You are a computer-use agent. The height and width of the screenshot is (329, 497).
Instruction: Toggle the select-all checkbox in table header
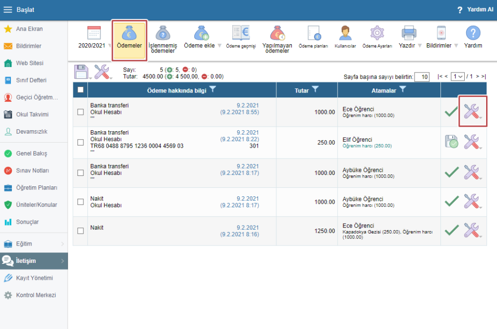pyautogui.click(x=81, y=89)
